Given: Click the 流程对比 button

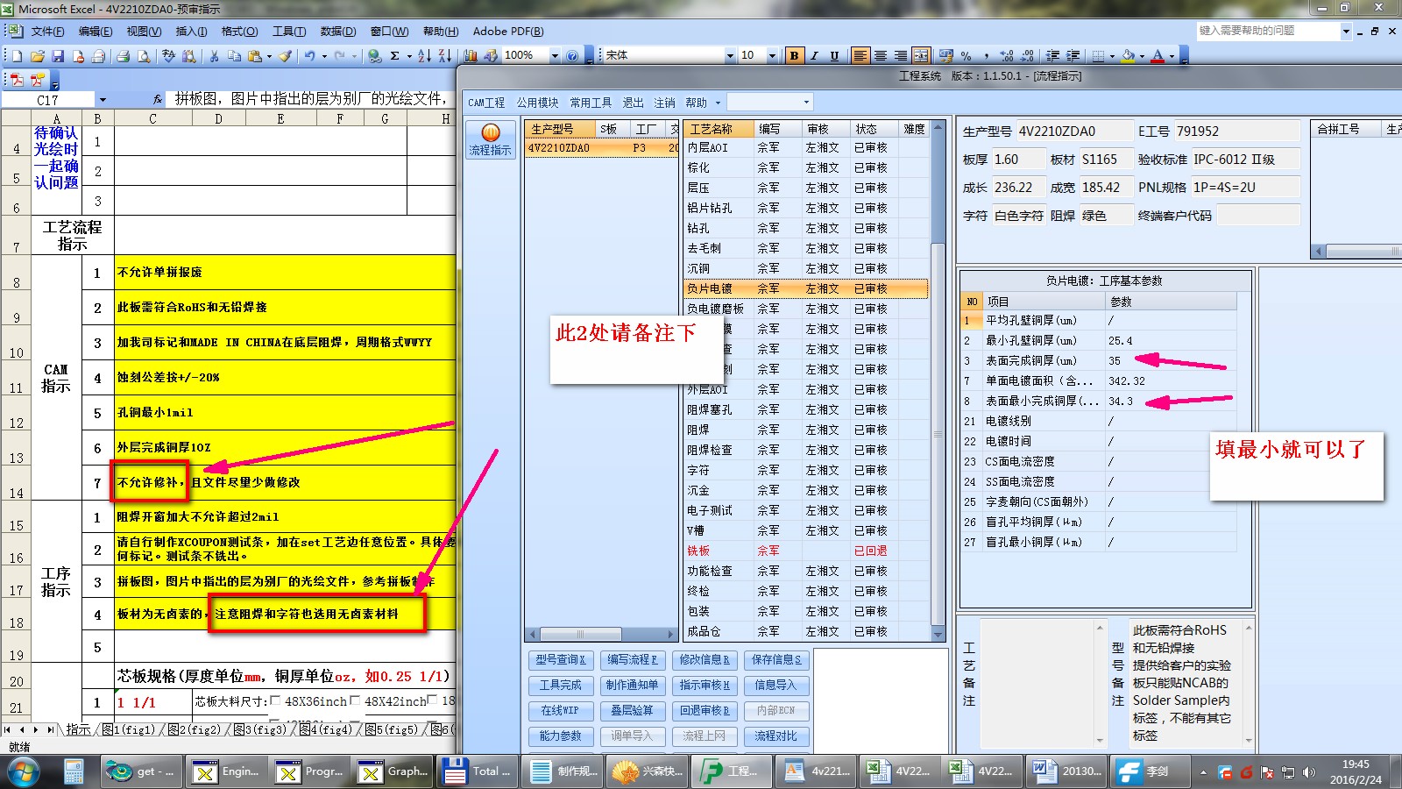Looking at the screenshot, I should pos(776,736).
